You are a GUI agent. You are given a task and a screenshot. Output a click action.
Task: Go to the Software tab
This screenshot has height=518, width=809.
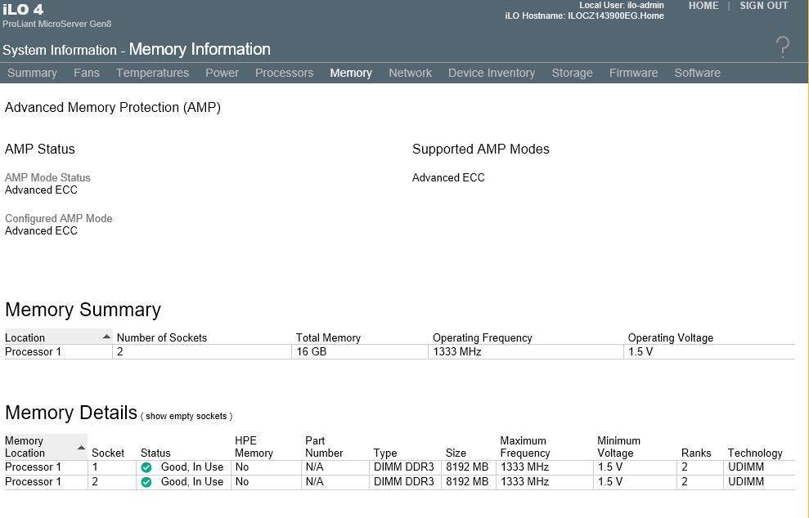(x=698, y=73)
